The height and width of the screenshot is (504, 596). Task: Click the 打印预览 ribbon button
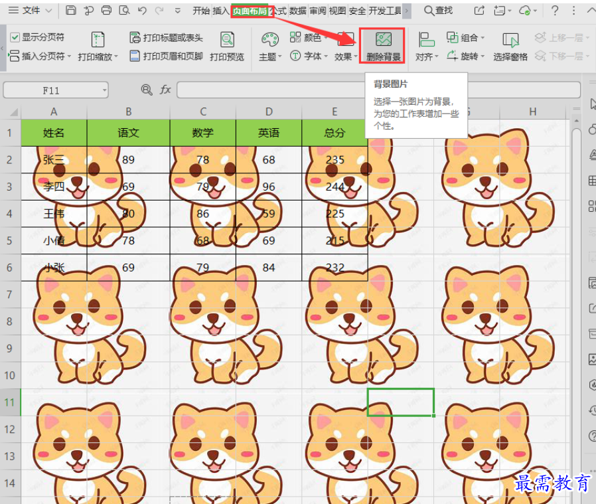tap(227, 46)
